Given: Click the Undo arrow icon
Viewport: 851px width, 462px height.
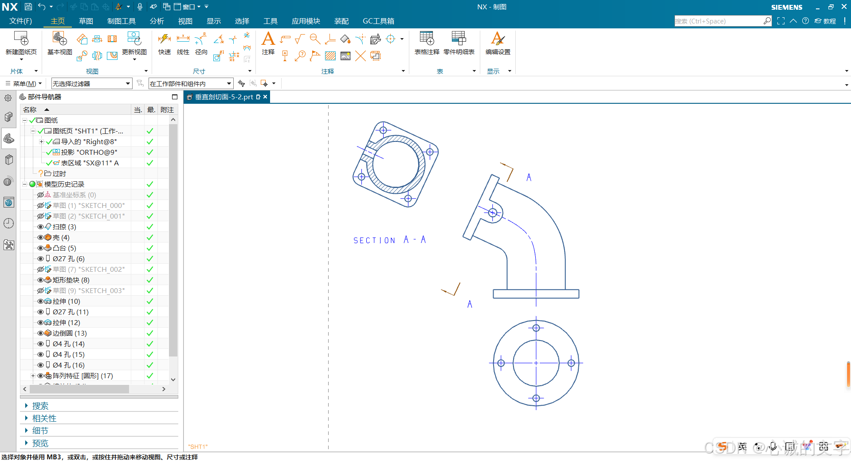Looking at the screenshot, I should (x=42, y=7).
